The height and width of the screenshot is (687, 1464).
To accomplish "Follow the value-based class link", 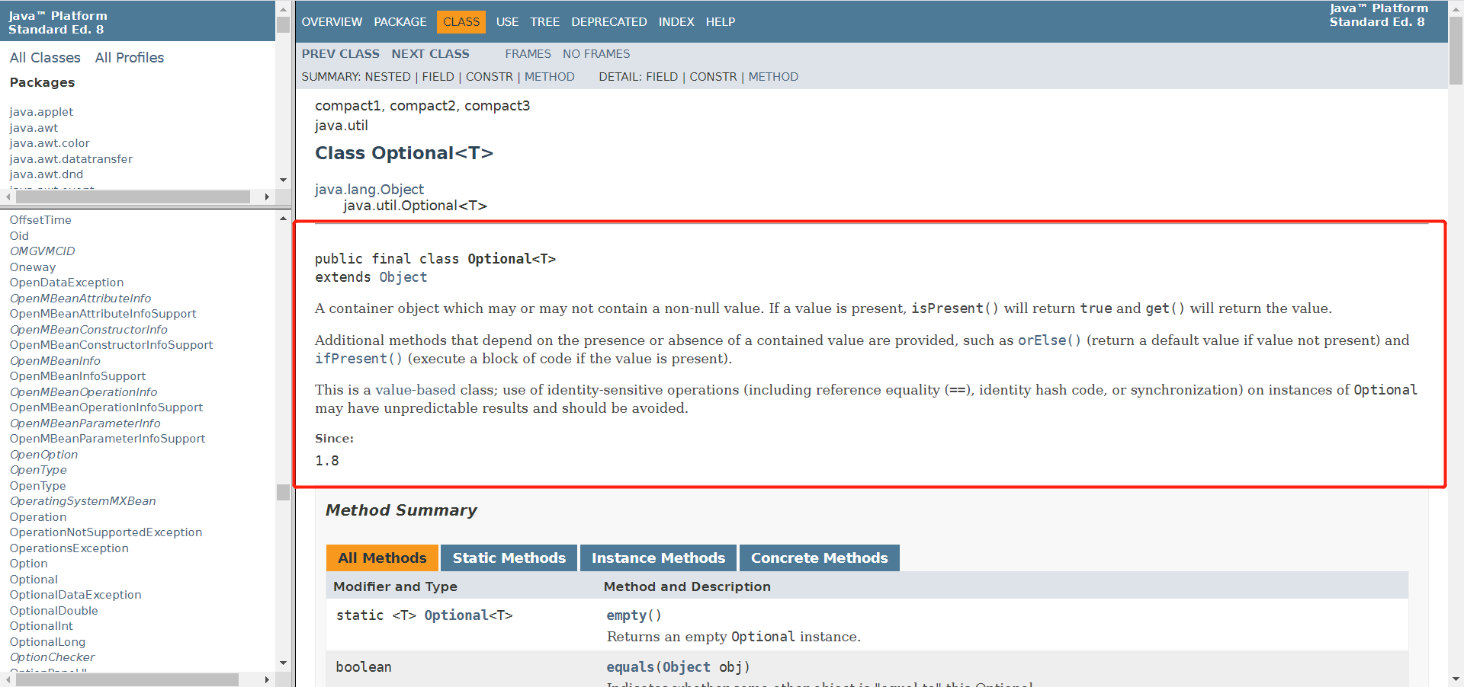I will 416,390.
